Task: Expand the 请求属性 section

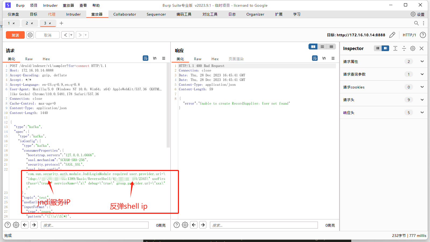Action: pos(384,62)
